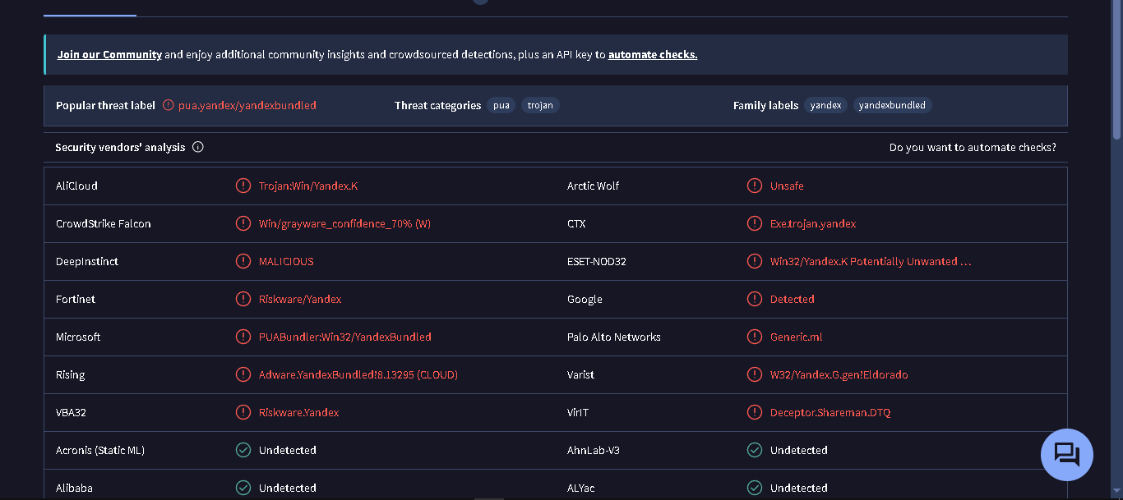
Task: Select the yandex family label tag
Action: tap(825, 105)
